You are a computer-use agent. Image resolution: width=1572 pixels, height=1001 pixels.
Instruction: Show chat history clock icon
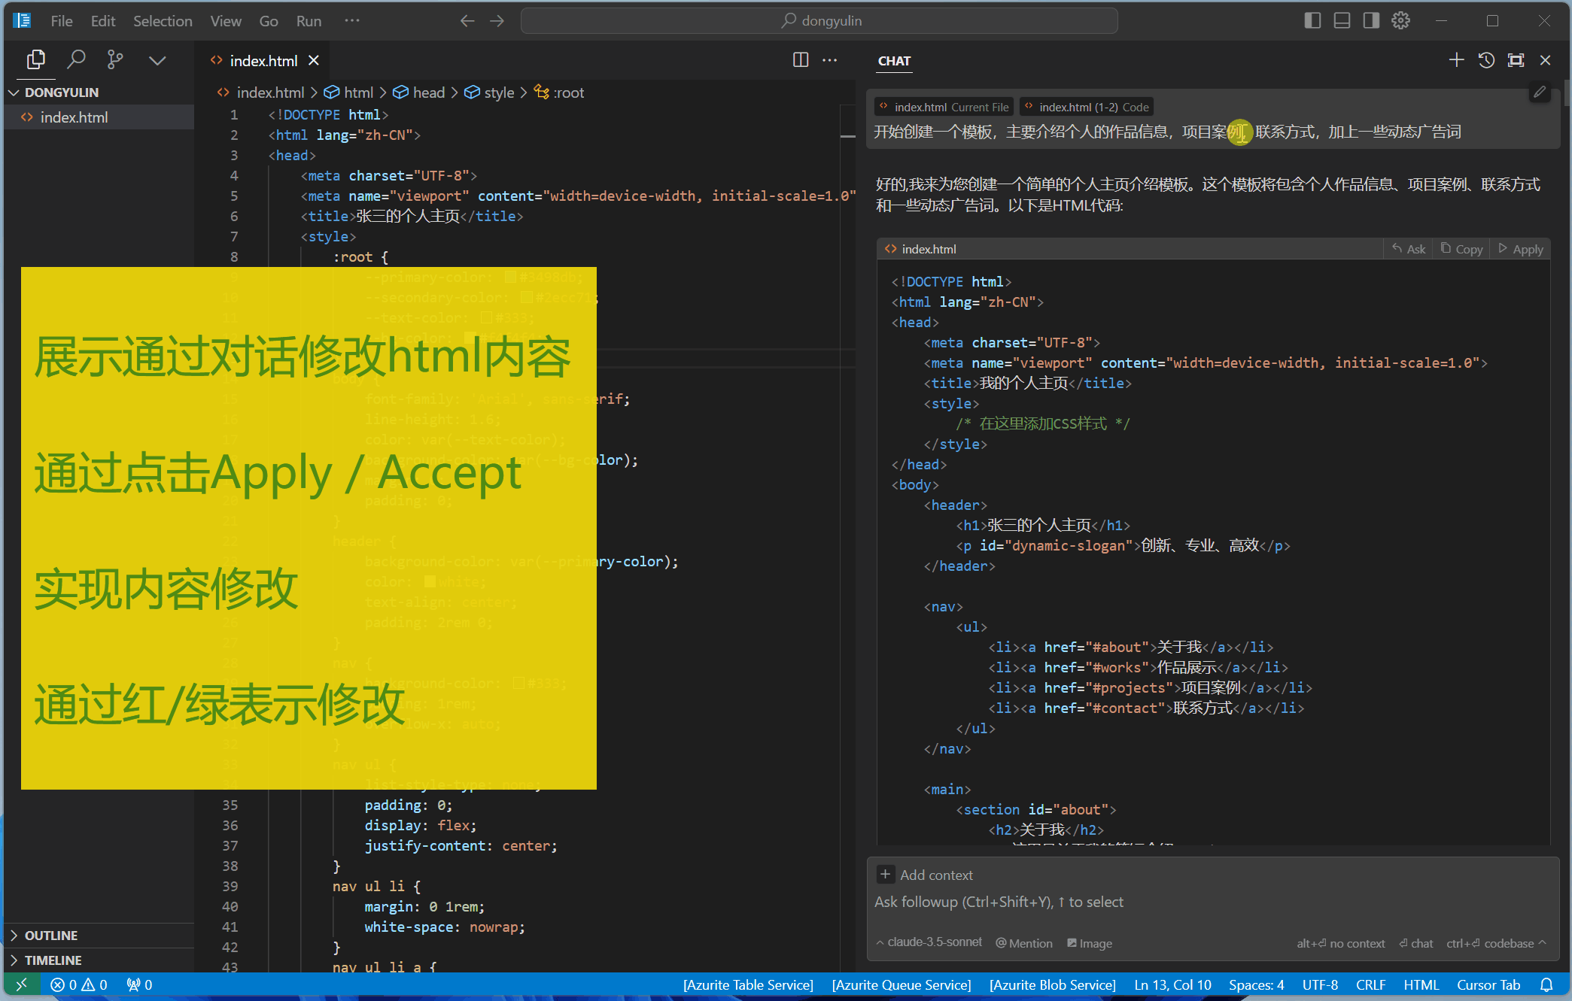[1486, 60]
